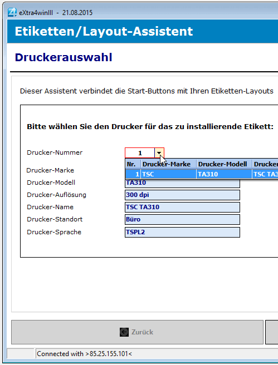
Task: Click the Drucker-Marke column header
Action: (168, 164)
